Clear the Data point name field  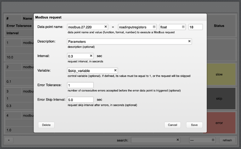pyautogui.click(x=106, y=27)
